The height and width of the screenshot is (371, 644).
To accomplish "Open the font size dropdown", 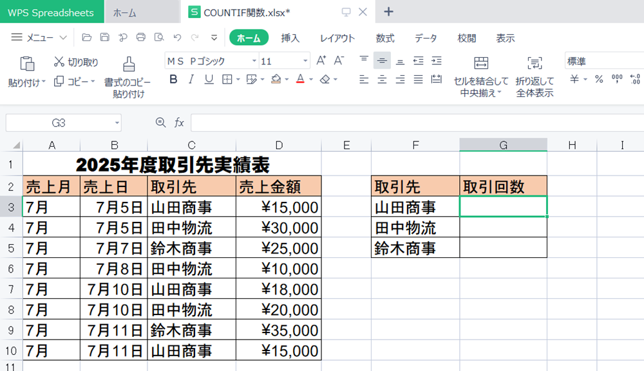I will tap(305, 61).
